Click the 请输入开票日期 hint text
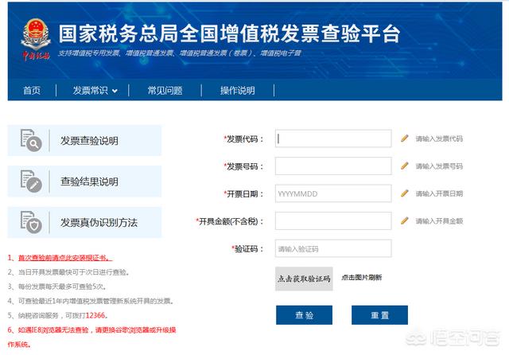The width and height of the screenshot is (509, 355). (x=439, y=193)
